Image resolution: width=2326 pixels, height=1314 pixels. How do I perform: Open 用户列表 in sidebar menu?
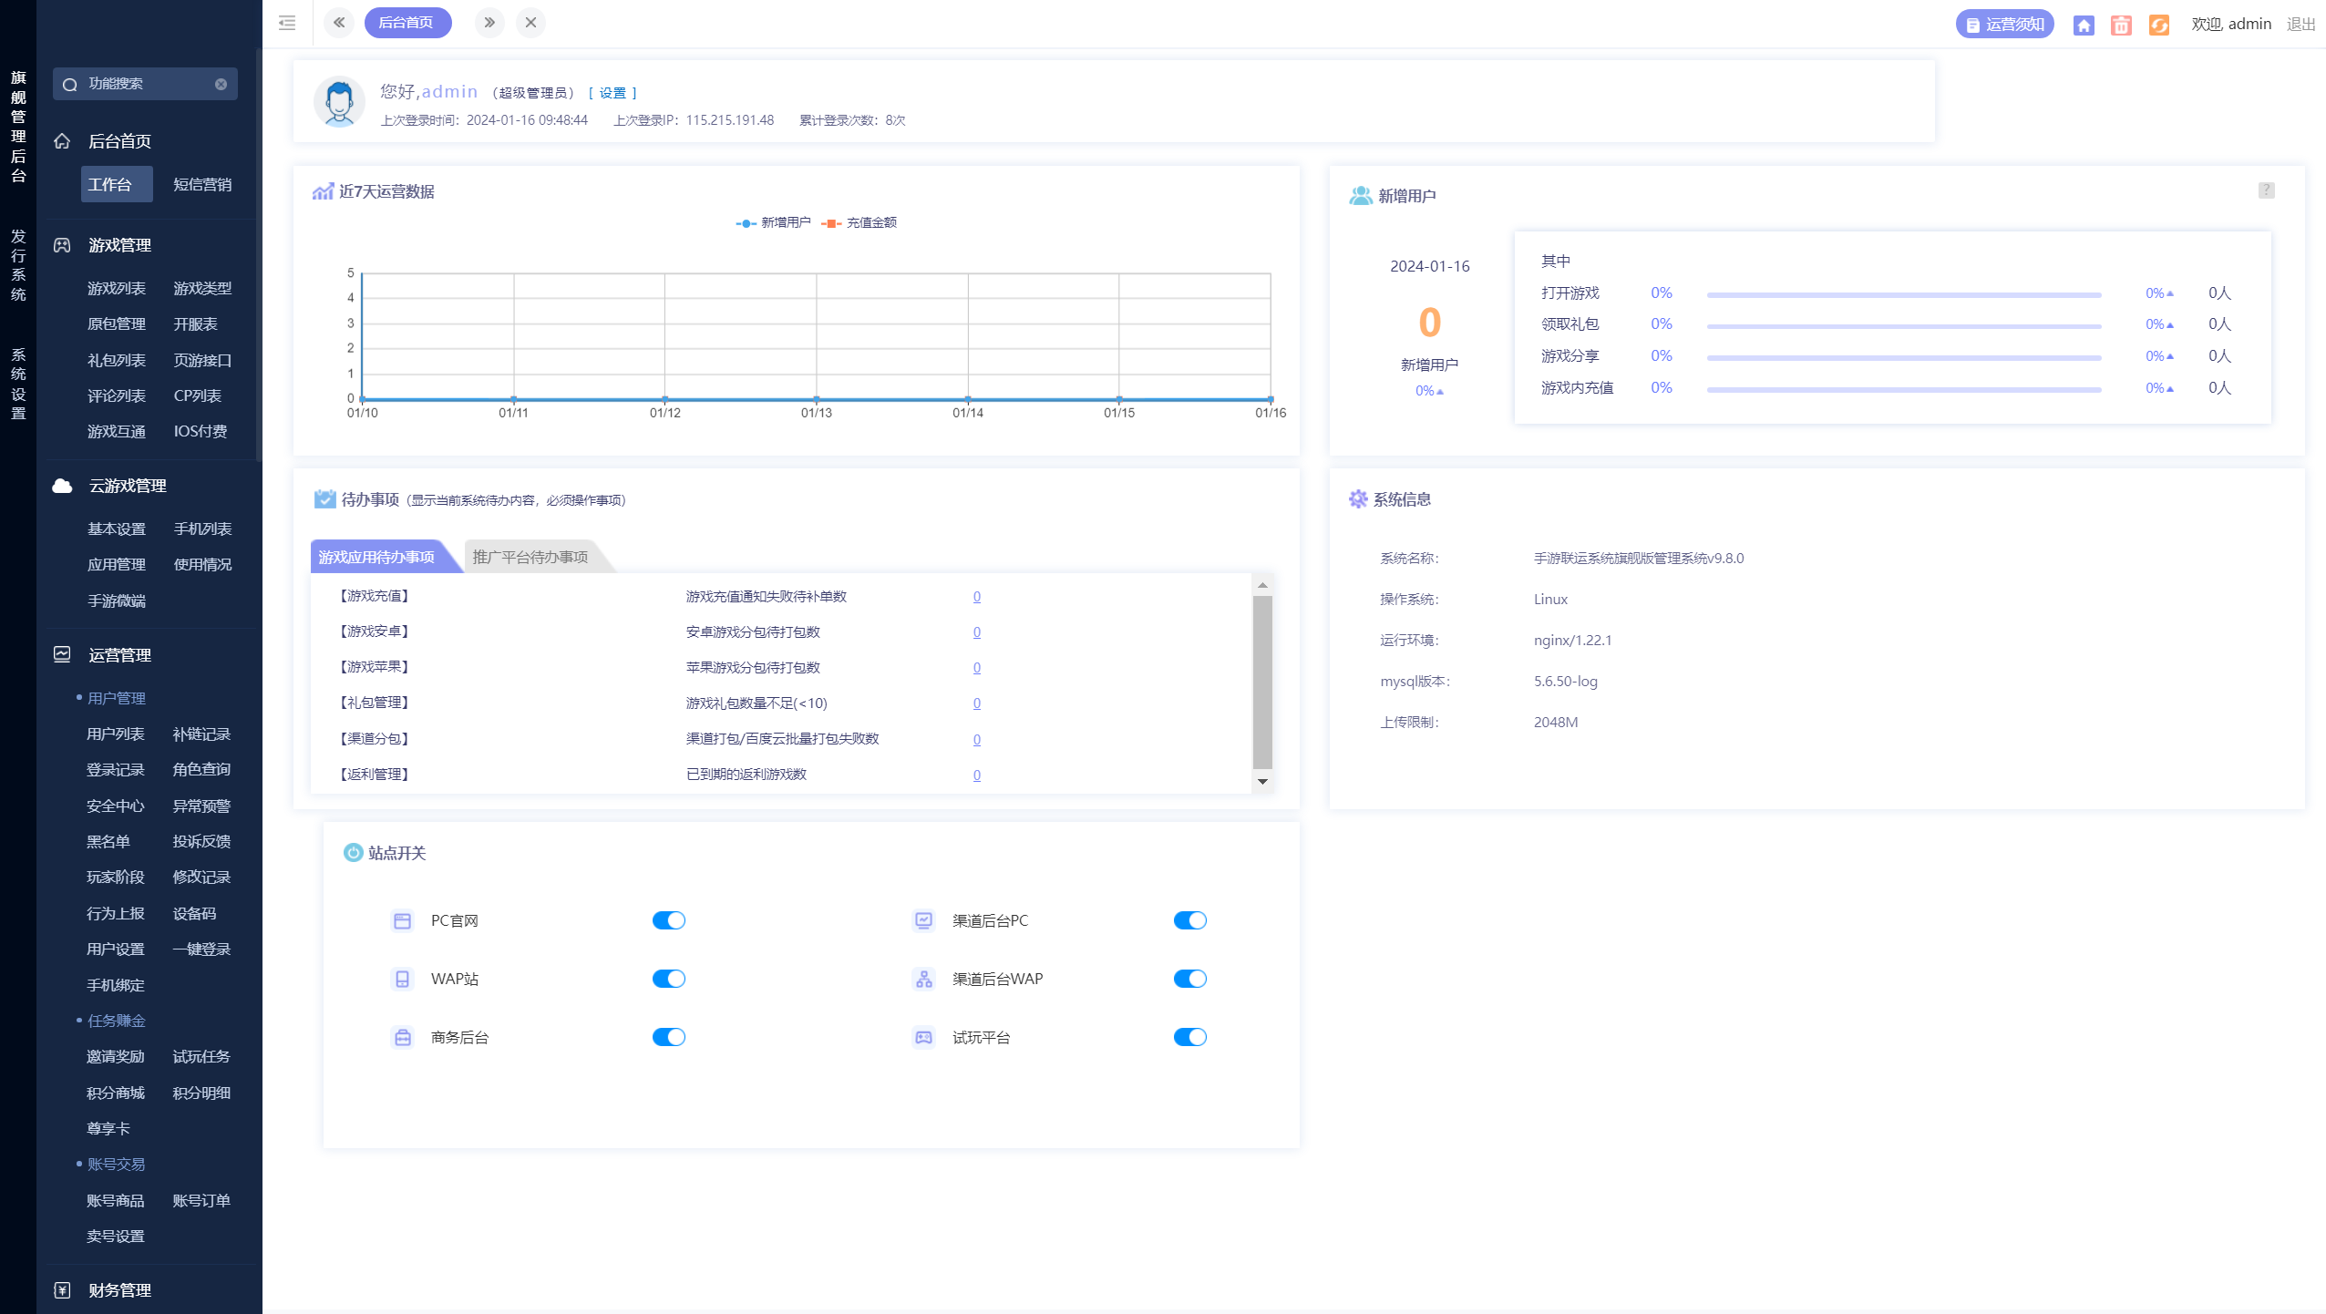[116, 734]
